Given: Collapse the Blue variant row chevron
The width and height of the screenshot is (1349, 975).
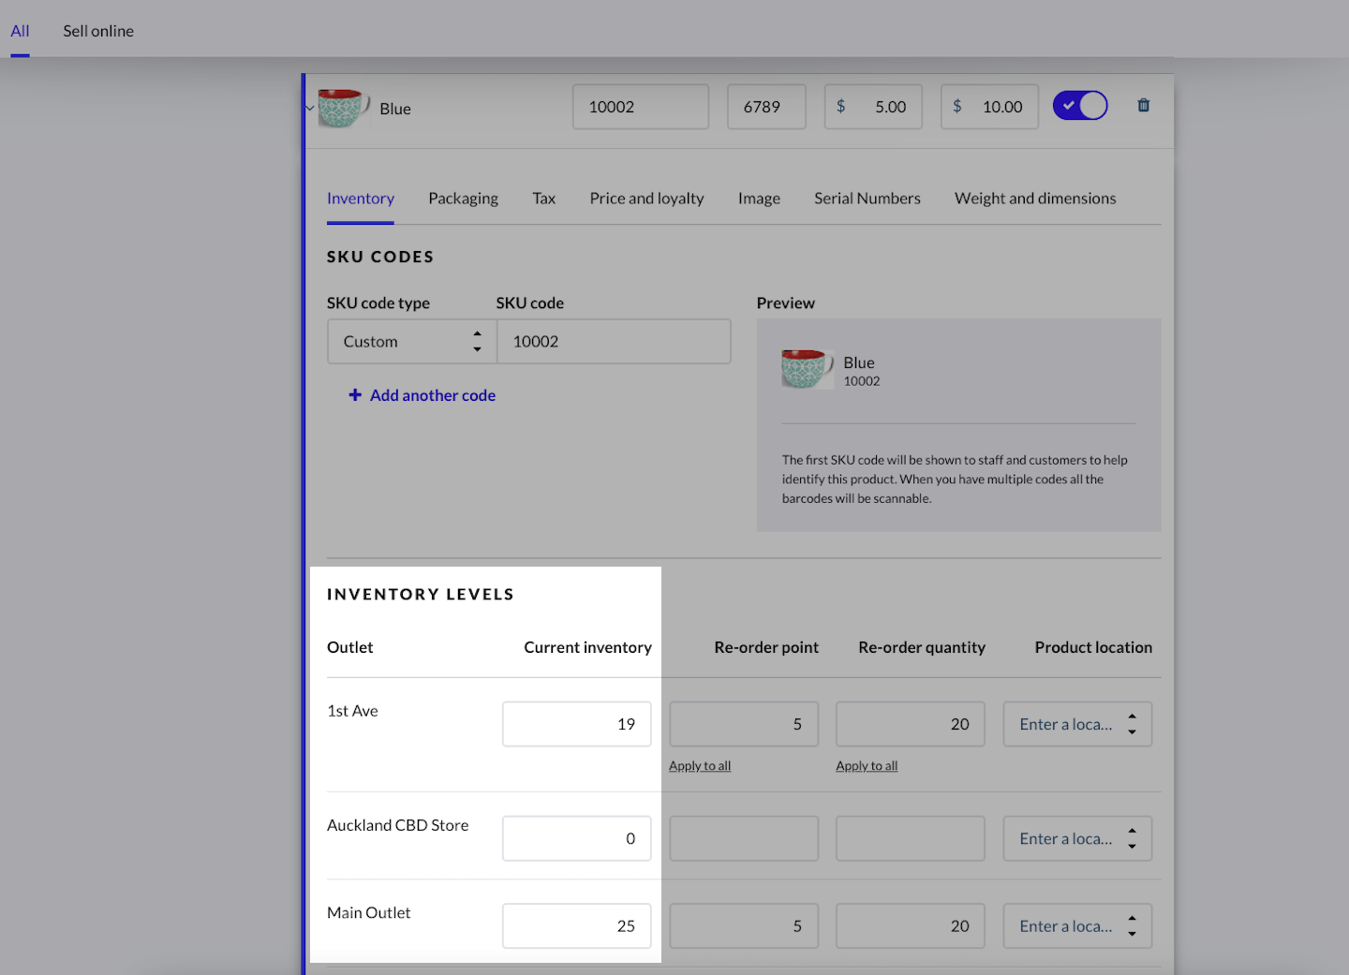Looking at the screenshot, I should (x=309, y=109).
